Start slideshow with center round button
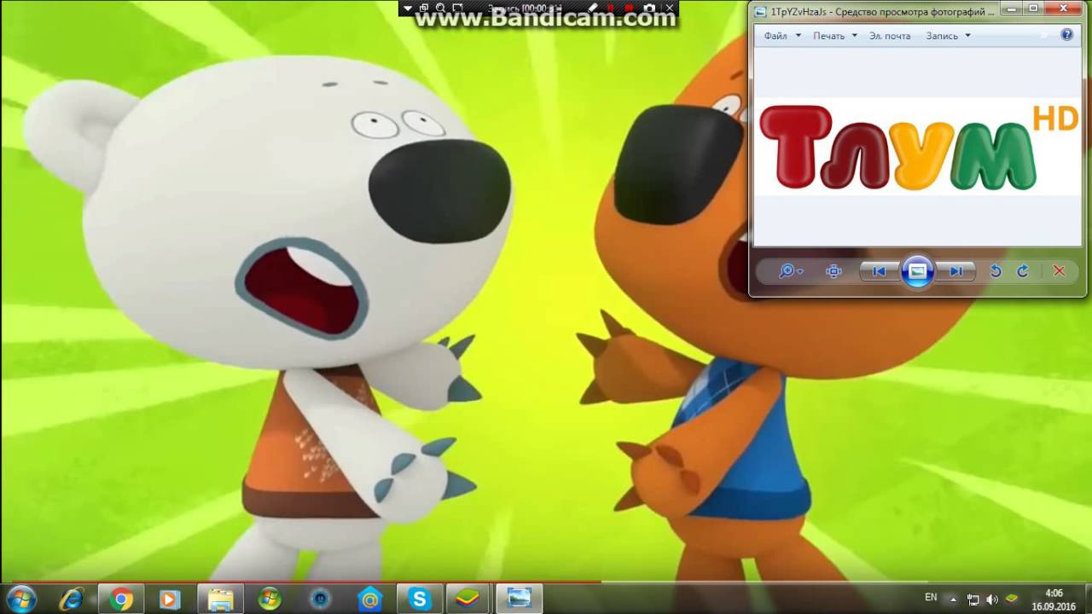Viewport: 1092px width, 614px height. [917, 271]
